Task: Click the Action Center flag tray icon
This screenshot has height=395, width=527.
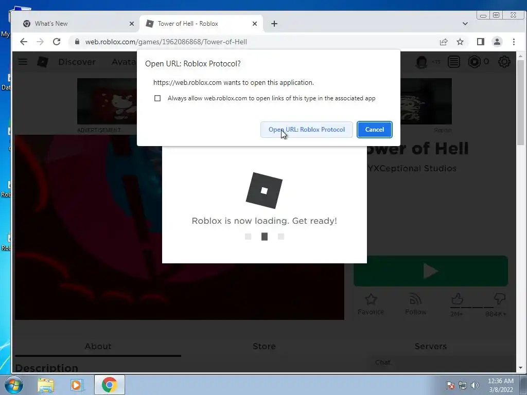Action: 450,385
